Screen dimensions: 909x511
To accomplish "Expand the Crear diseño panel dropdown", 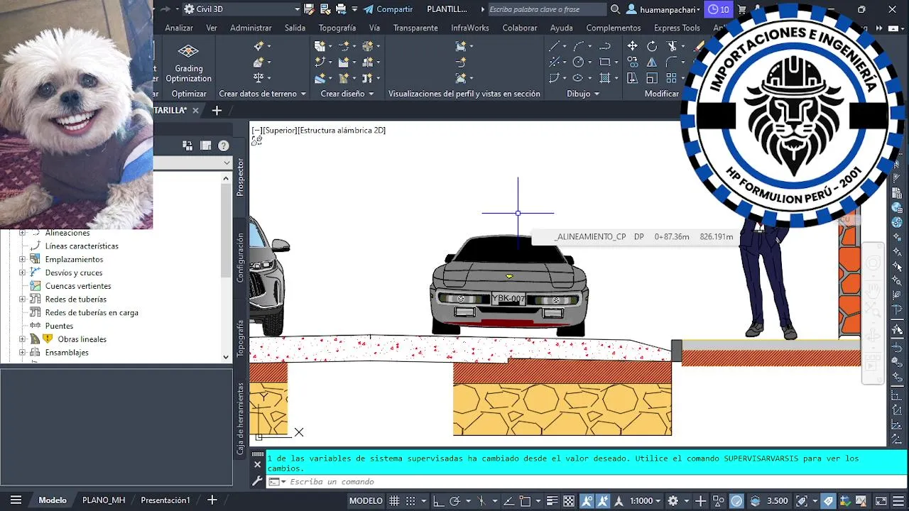I will pos(347,94).
